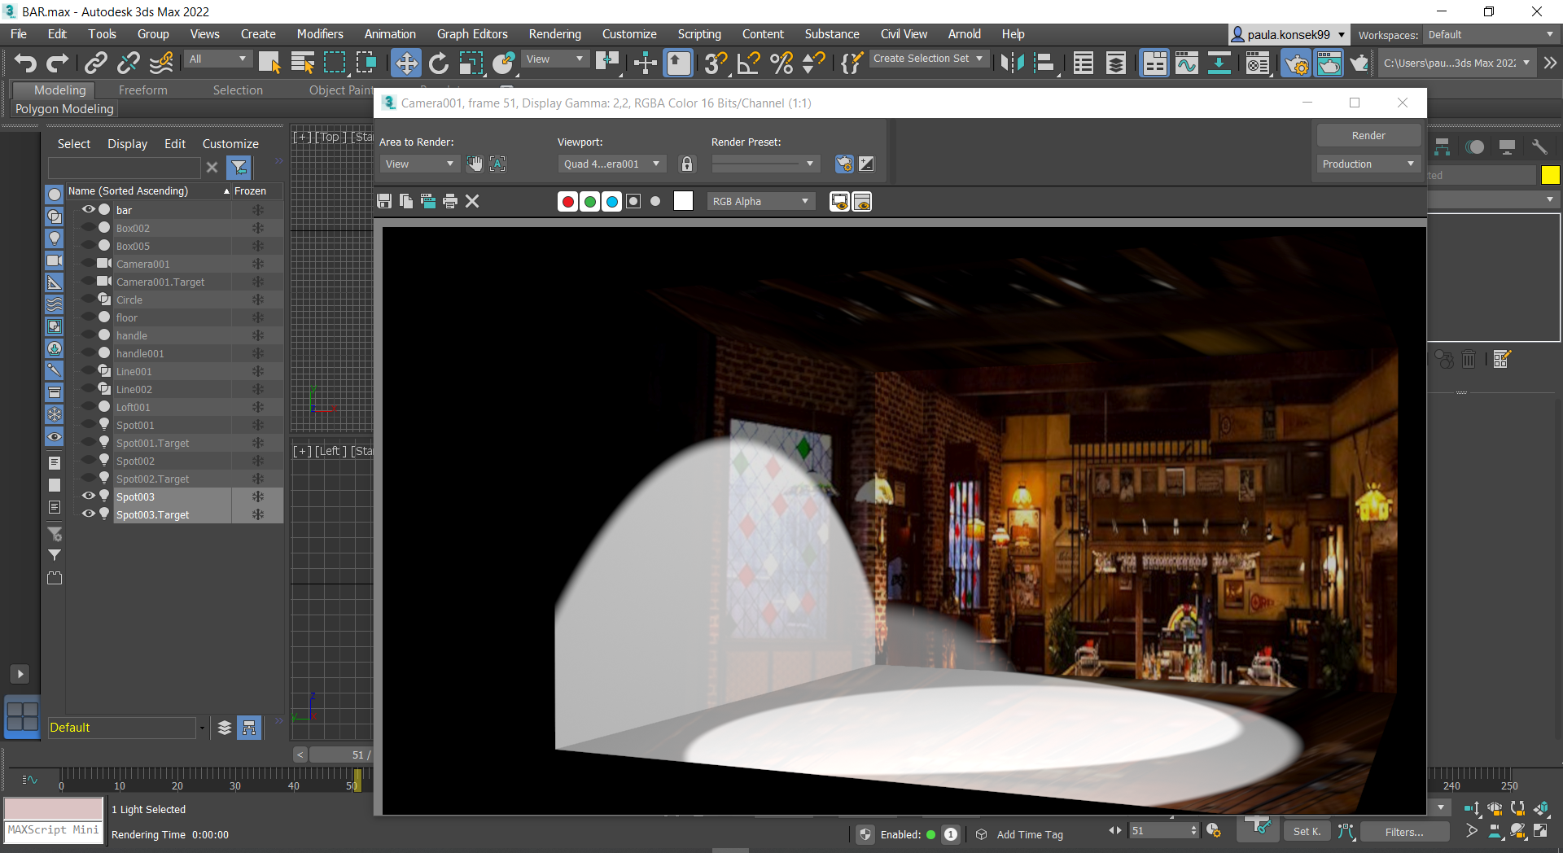Choose the Select Object tool

click(269, 63)
